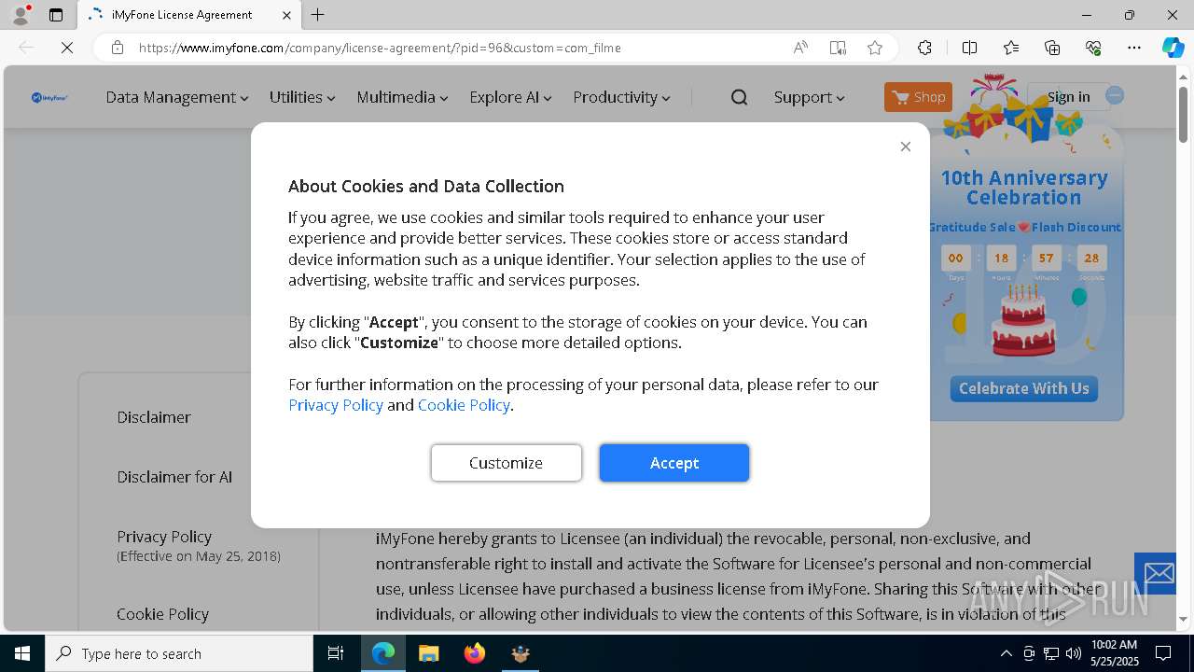Show hidden system tray icons
The image size is (1194, 672).
click(x=1006, y=653)
